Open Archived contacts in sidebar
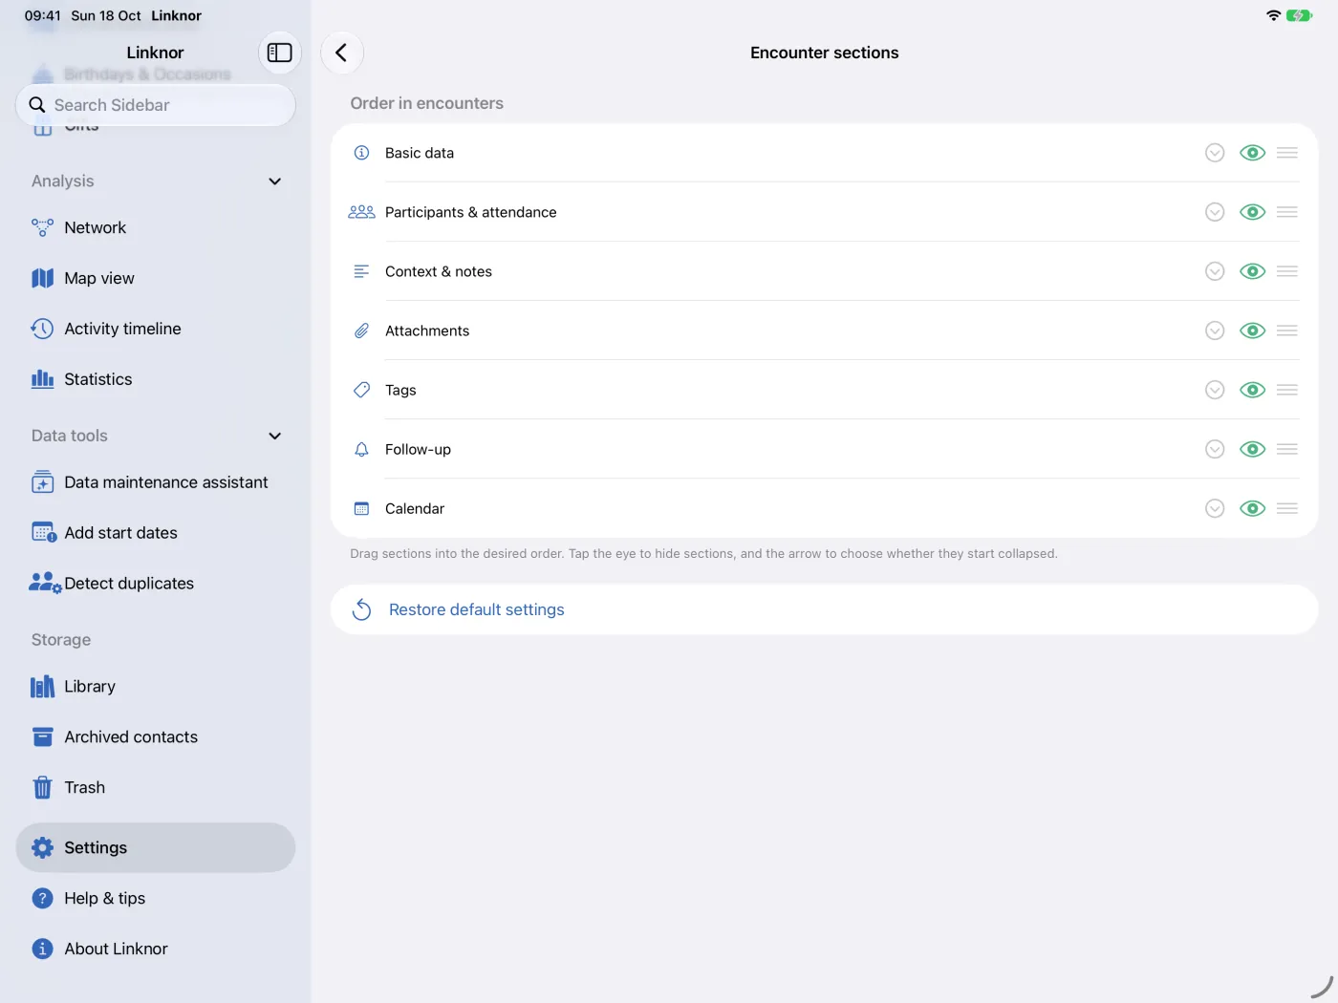 (x=156, y=737)
